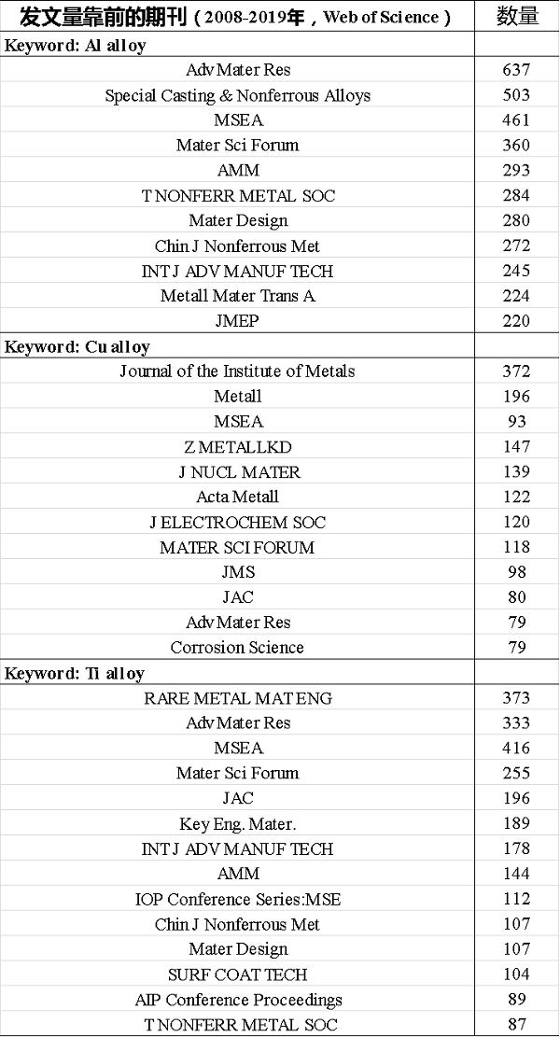
Task: Select the Z METALLKD journal cell
Action: [237, 447]
